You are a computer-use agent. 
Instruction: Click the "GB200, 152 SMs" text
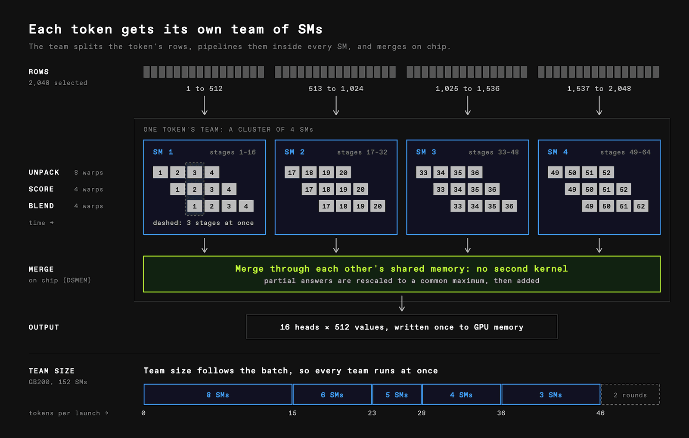coord(58,382)
